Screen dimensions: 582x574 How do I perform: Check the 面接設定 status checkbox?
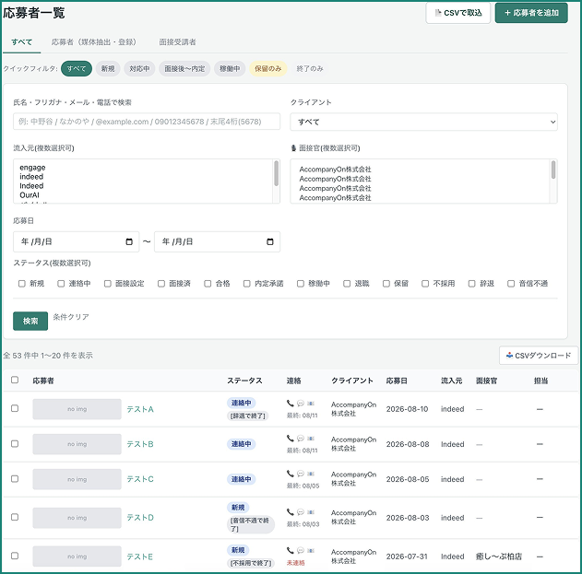pos(108,284)
